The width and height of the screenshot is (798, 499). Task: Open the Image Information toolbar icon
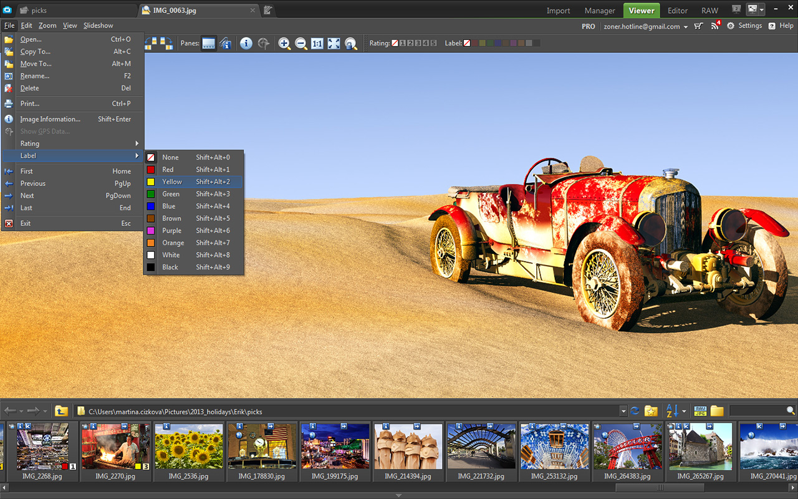pos(246,44)
